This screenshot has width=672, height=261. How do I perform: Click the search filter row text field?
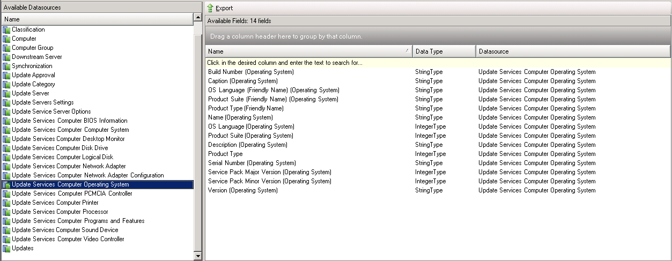tap(438, 63)
